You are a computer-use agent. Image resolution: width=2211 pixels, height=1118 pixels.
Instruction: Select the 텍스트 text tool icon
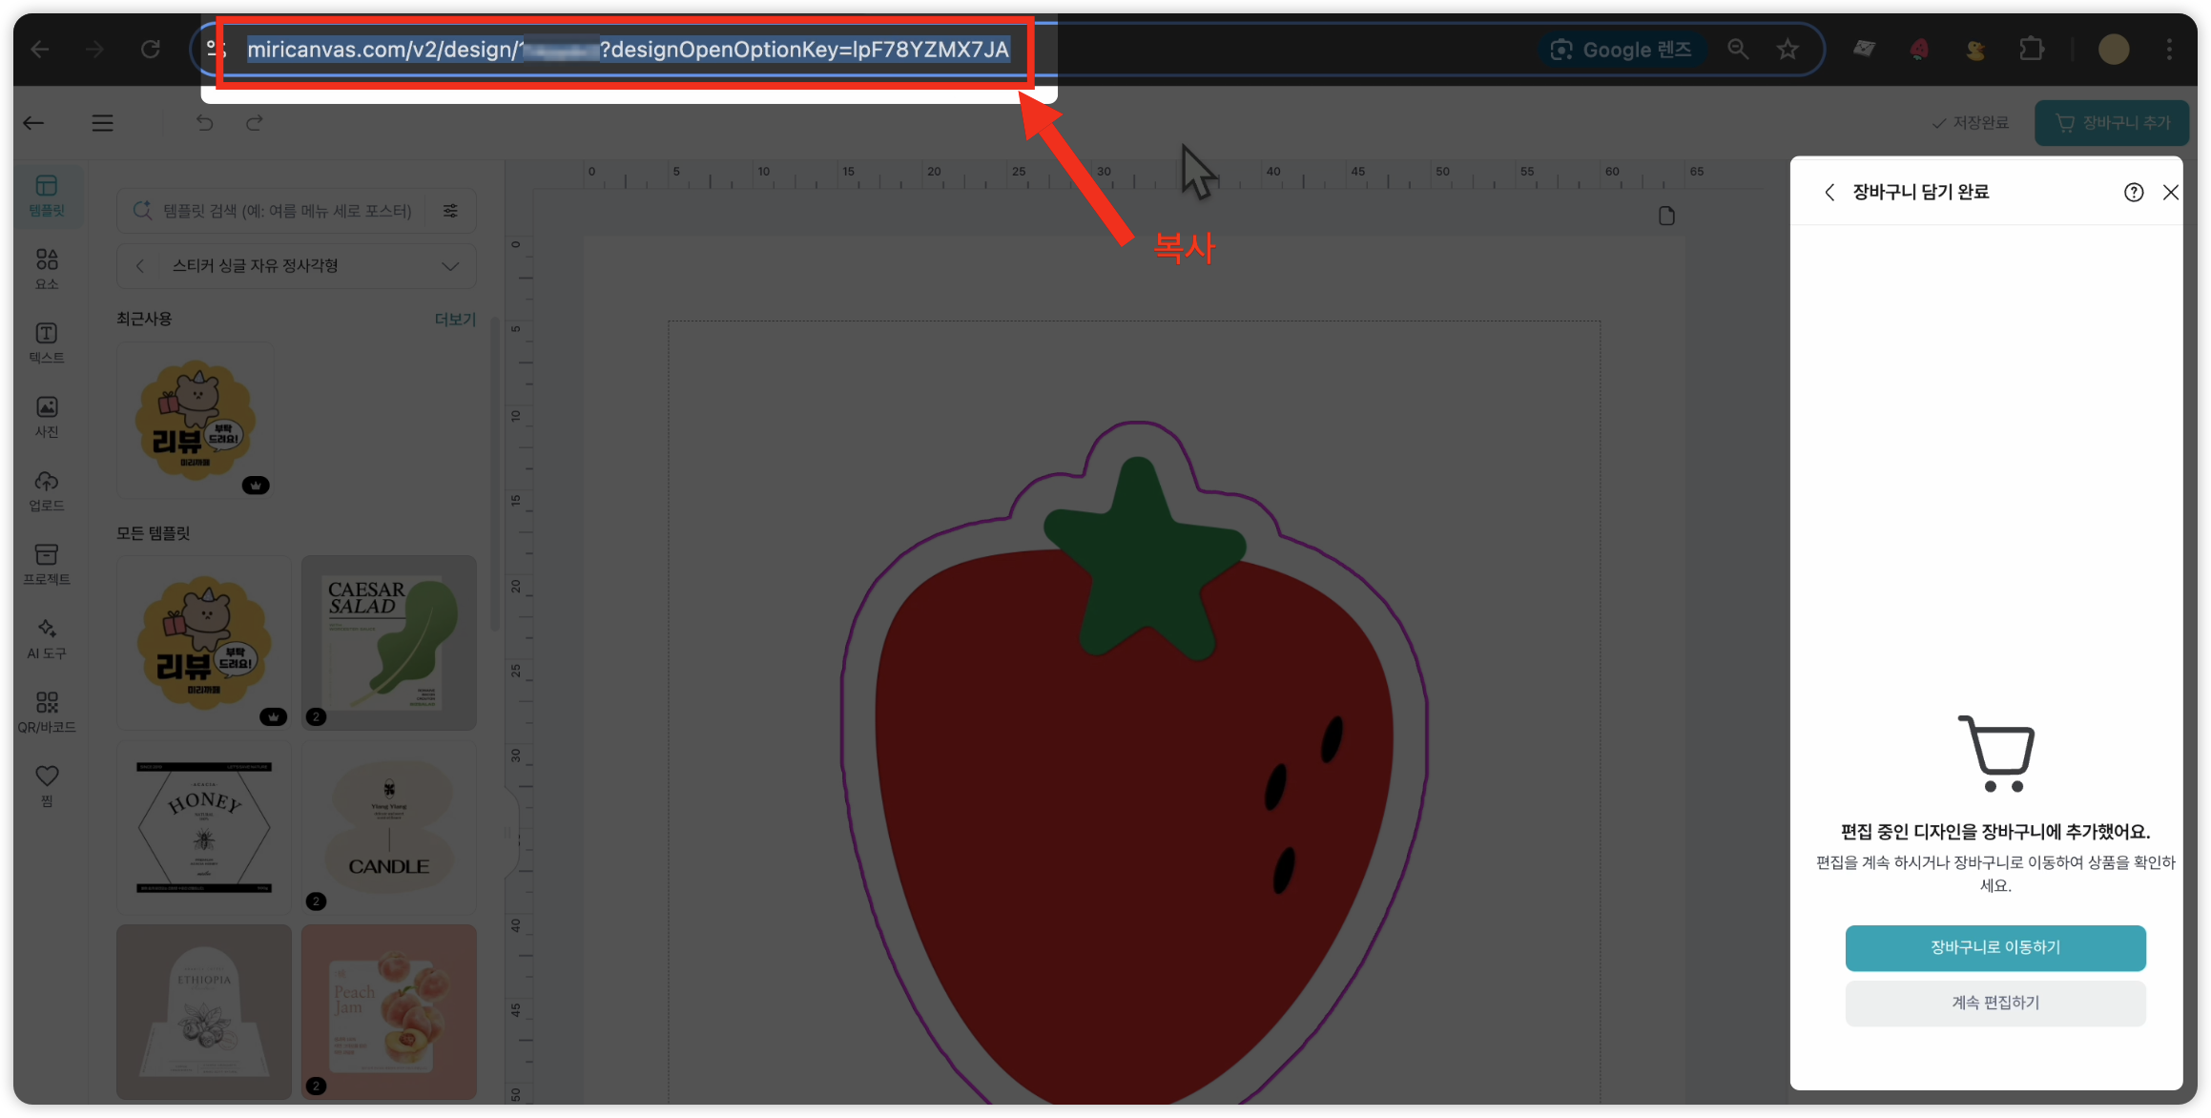46,342
